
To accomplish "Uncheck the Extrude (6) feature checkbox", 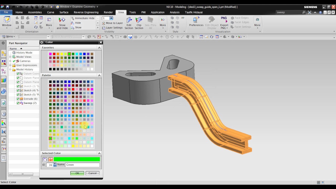I will pos(18,99).
